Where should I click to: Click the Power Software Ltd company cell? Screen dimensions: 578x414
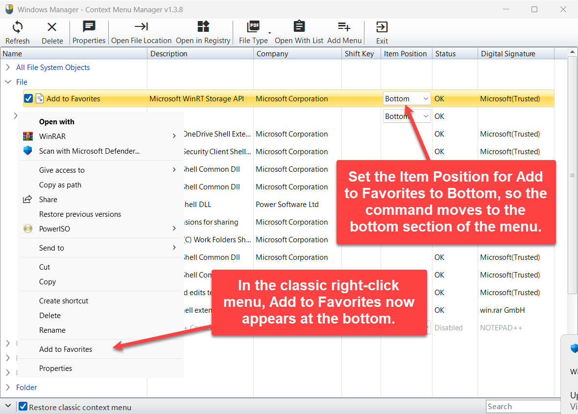tap(287, 205)
